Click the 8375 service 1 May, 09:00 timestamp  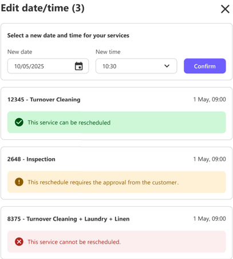click(210, 218)
